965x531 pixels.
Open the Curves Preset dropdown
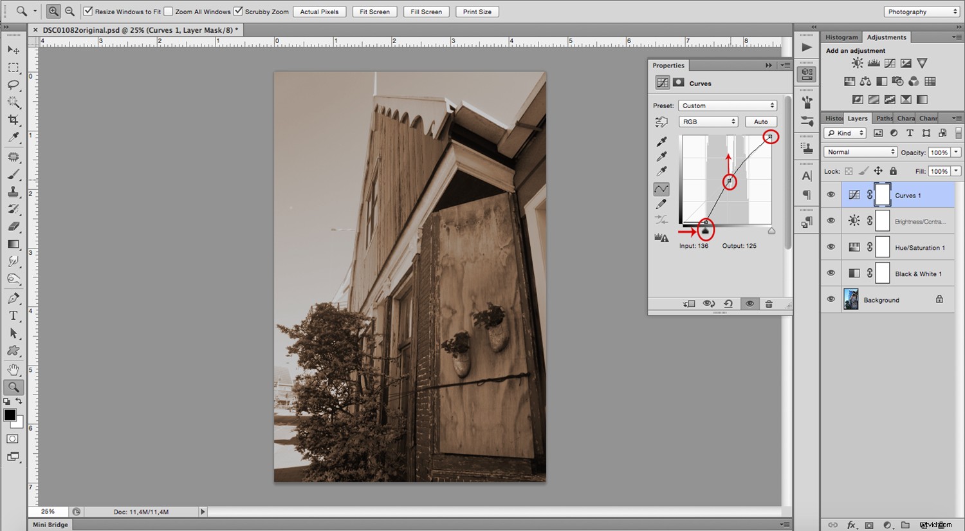coord(727,105)
